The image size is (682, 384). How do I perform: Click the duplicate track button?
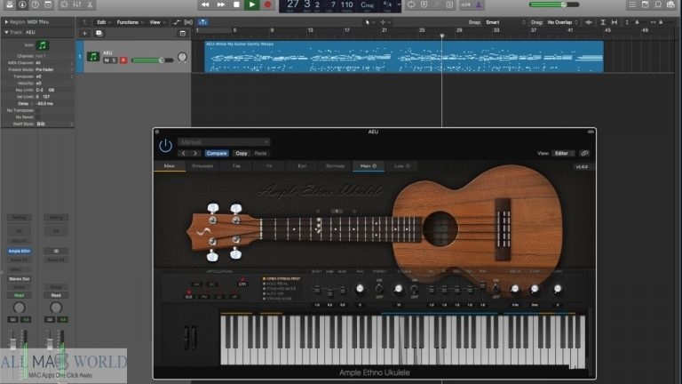coord(99,33)
